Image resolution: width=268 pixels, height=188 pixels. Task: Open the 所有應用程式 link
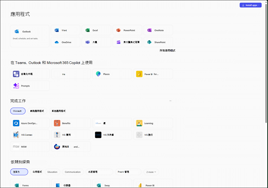tap(167, 51)
